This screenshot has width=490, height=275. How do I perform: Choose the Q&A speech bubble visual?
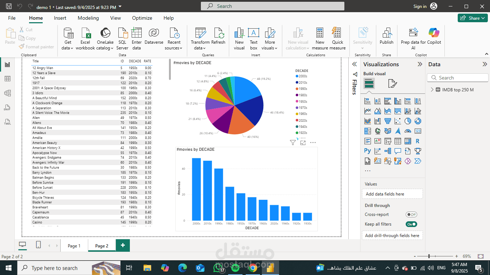point(397,151)
